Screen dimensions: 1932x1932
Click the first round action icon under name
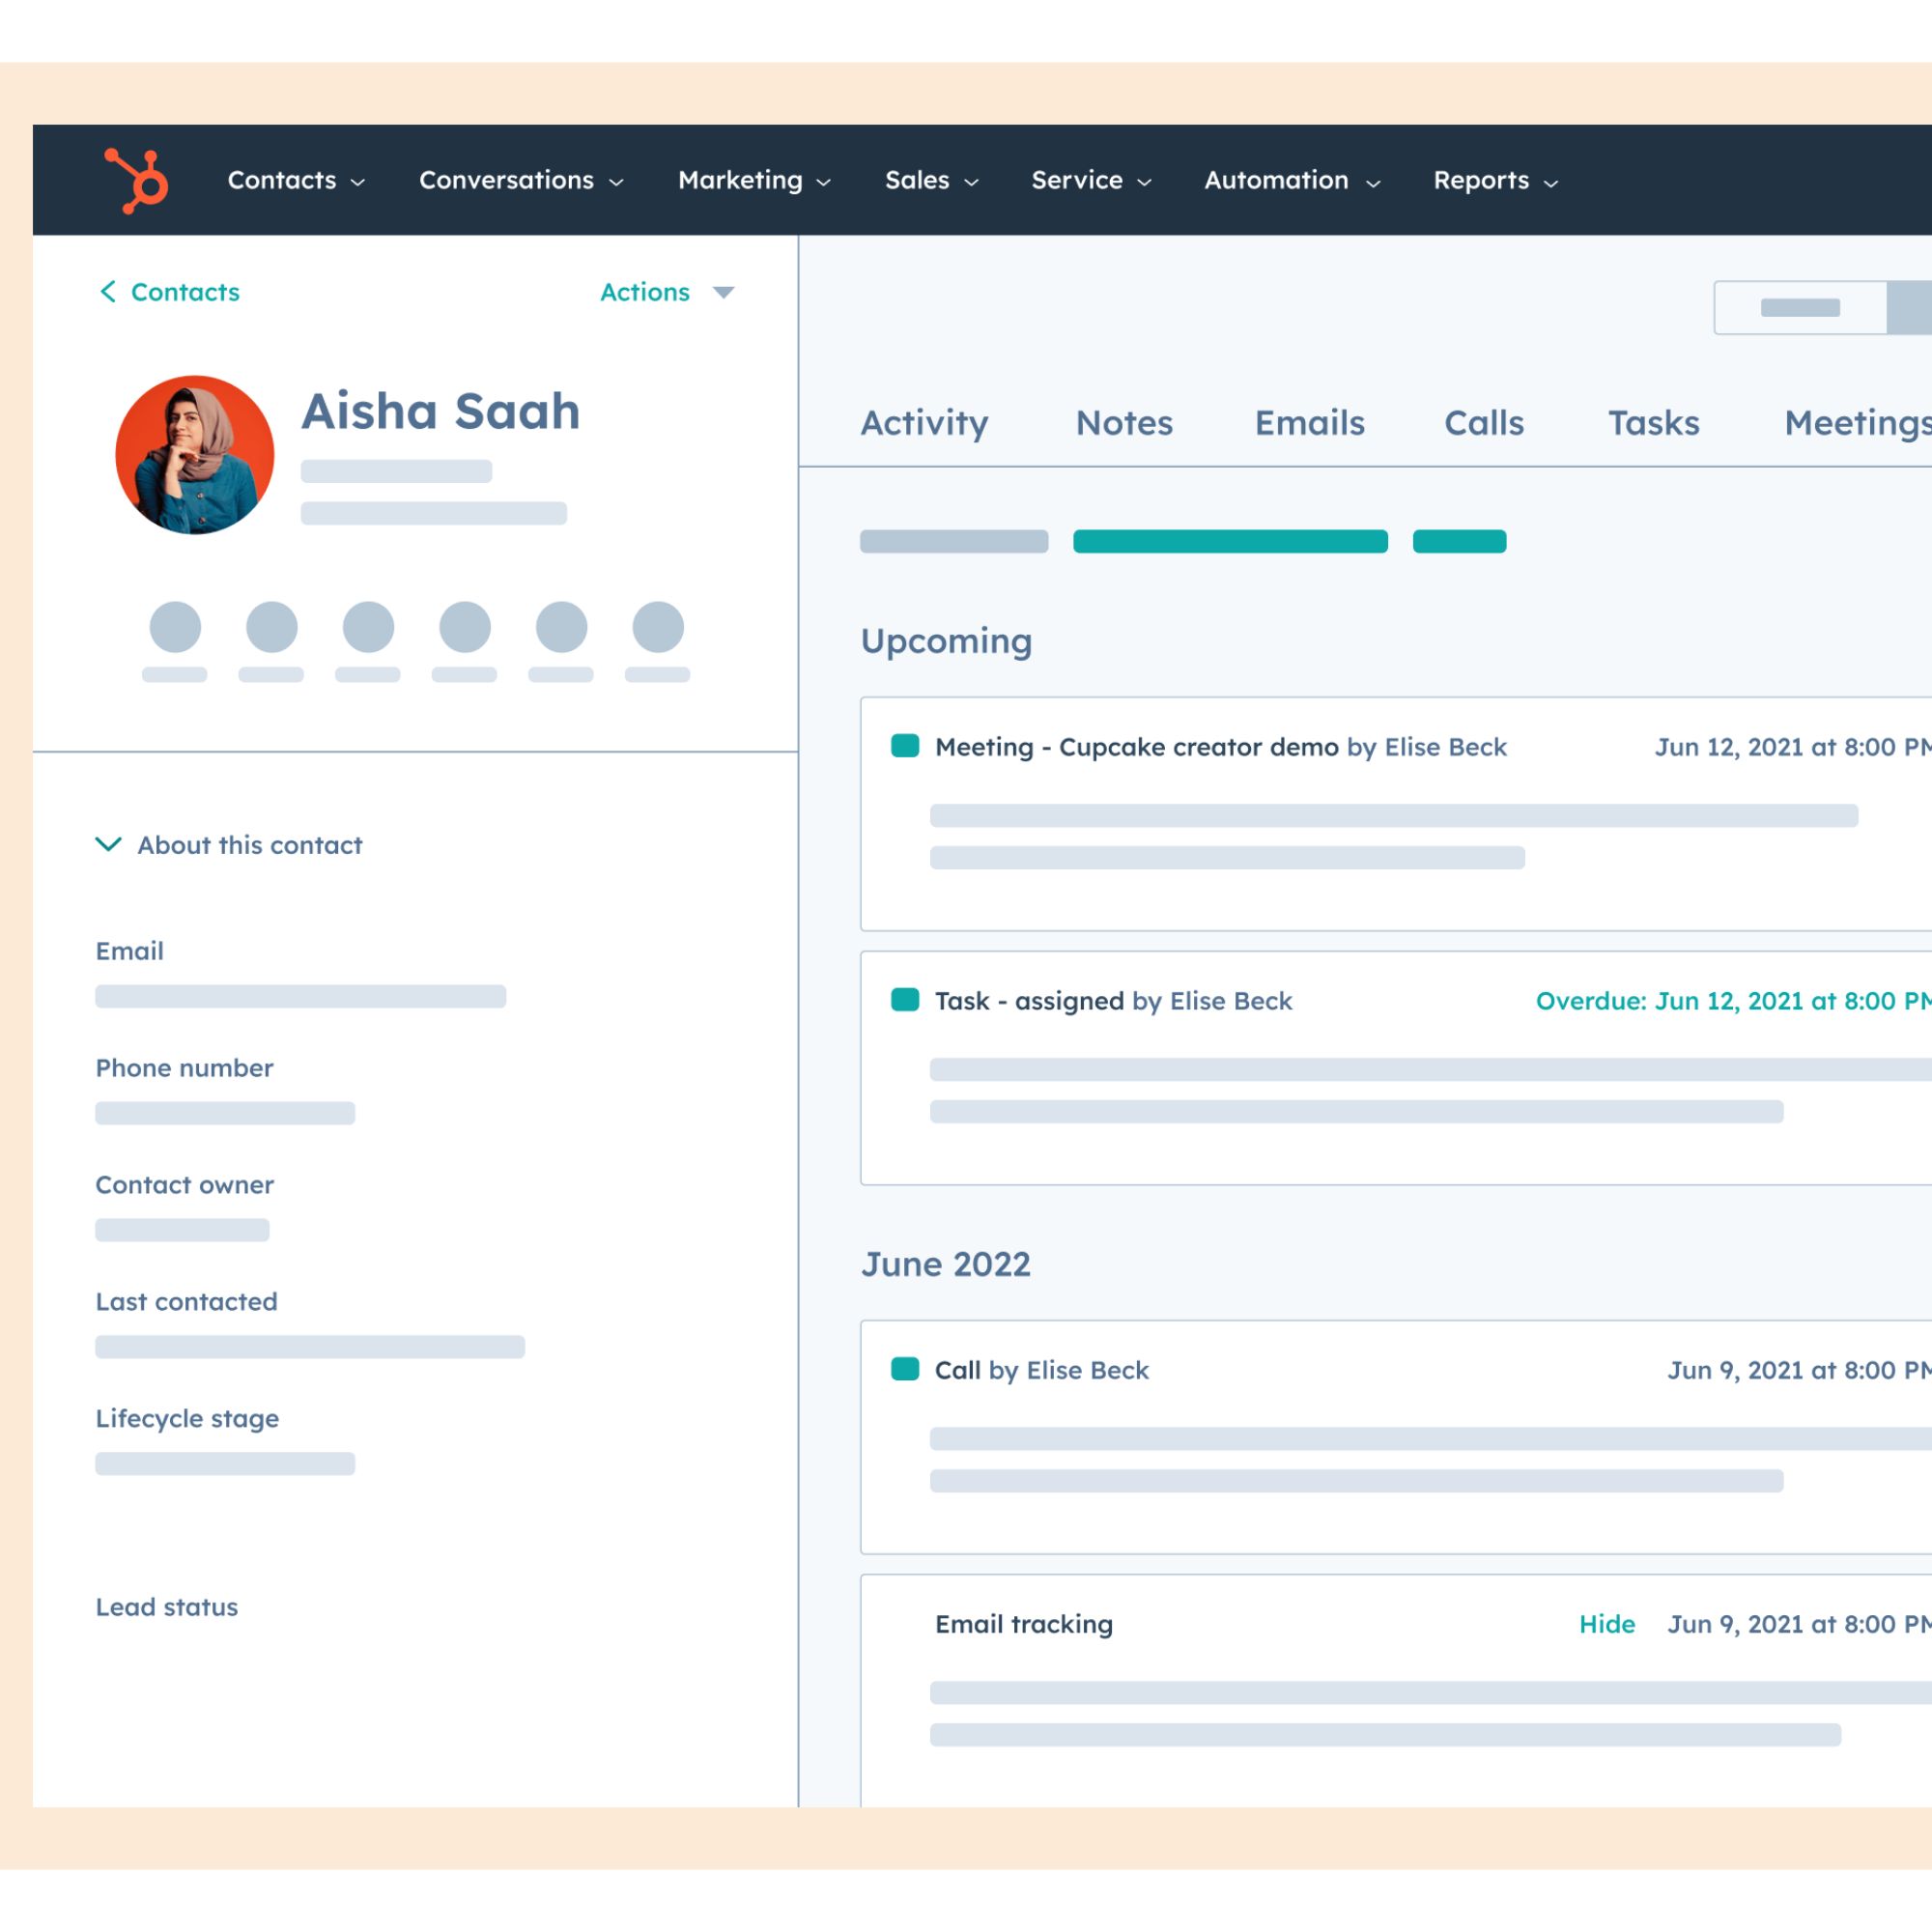[x=175, y=627]
